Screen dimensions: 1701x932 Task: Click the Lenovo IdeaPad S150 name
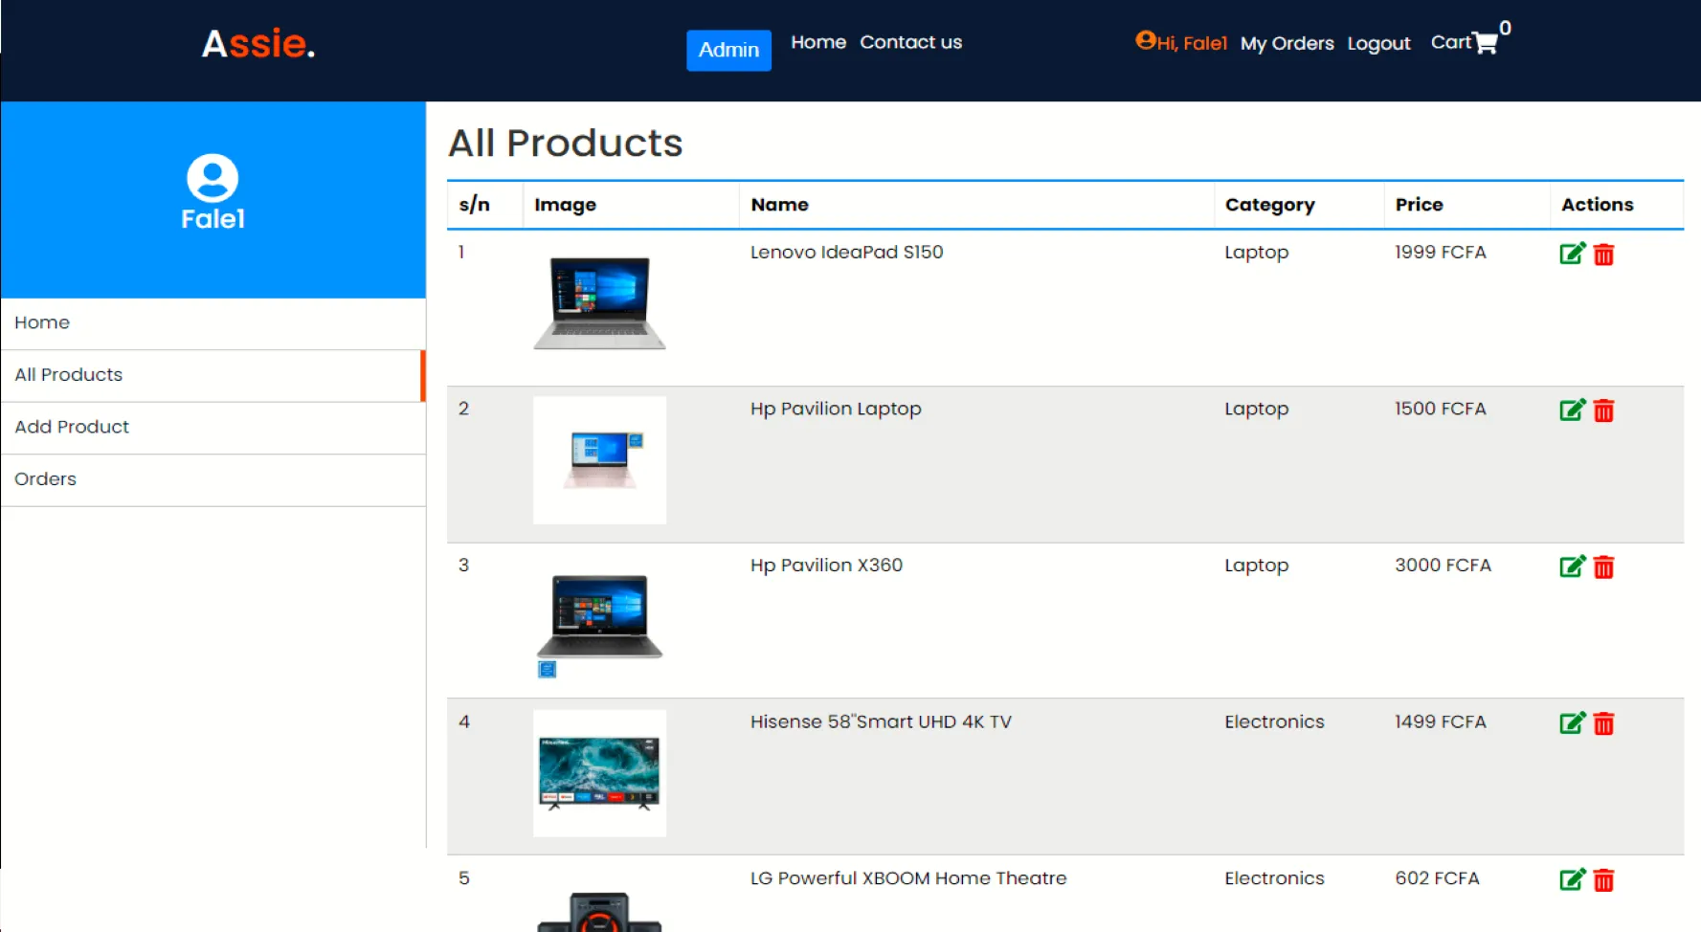coord(846,252)
